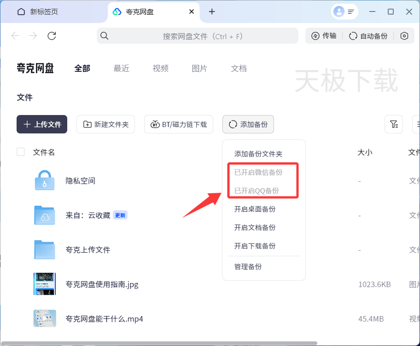Screen dimensions: 420x346
Task: Select 管理备份 menu entry
Action: (x=248, y=267)
